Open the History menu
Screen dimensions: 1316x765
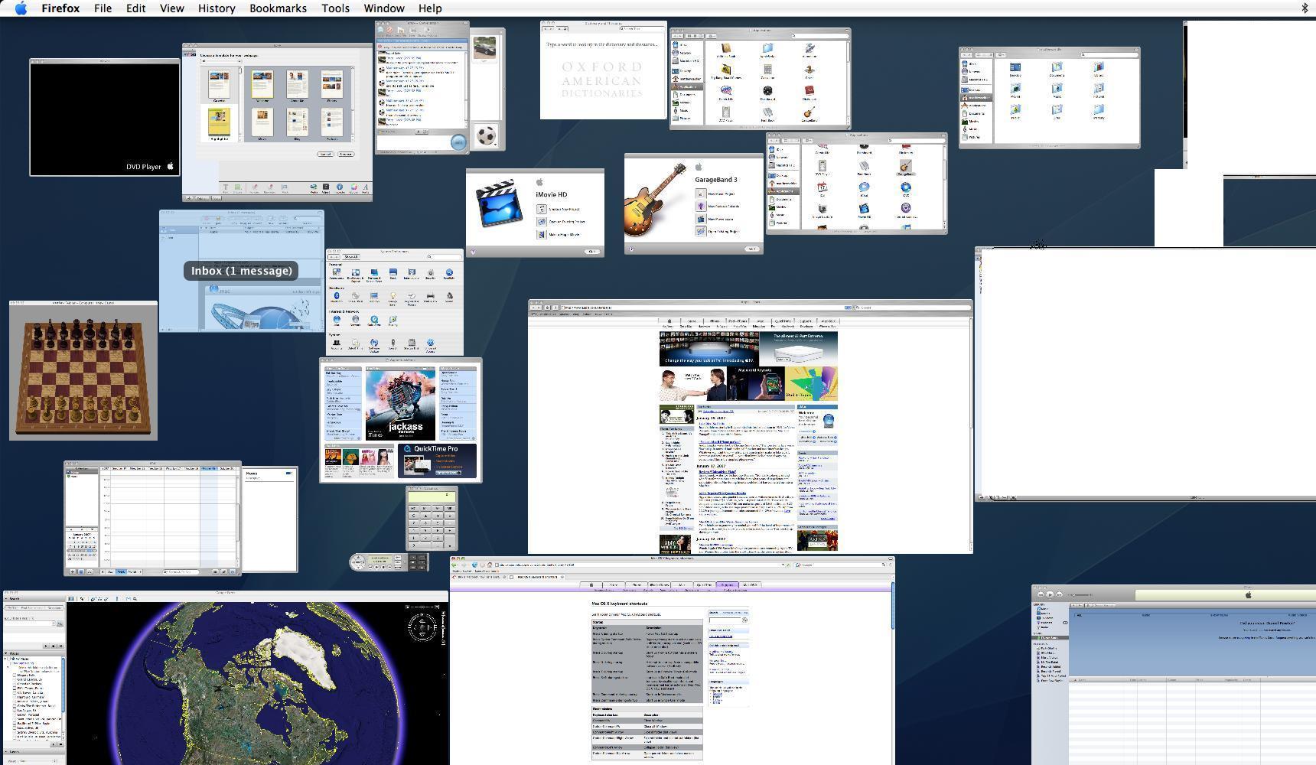[x=217, y=8]
